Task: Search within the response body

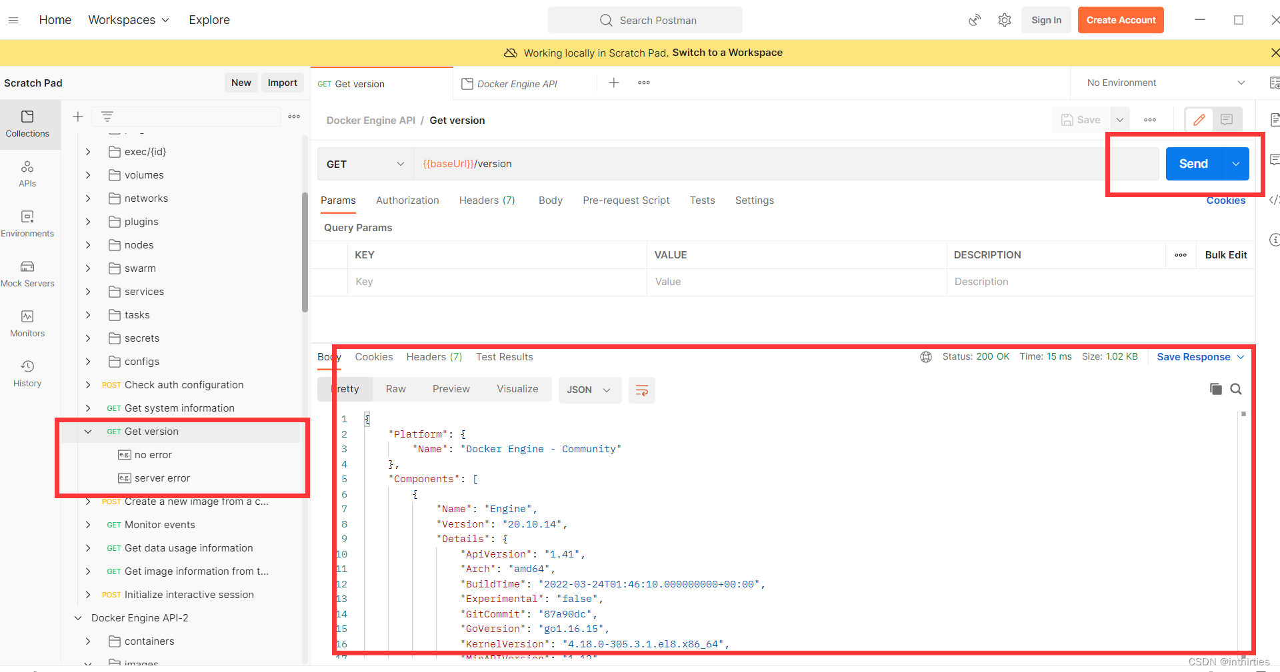Action: tap(1237, 389)
